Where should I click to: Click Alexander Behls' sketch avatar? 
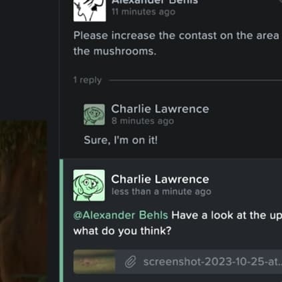click(x=89, y=11)
